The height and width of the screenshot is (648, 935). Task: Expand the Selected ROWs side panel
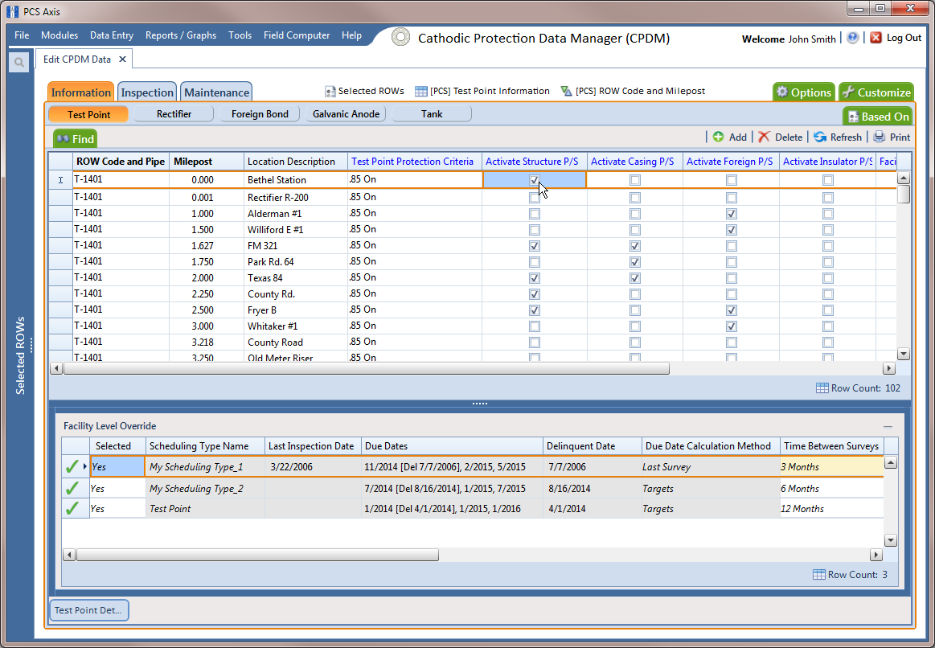(x=21, y=355)
